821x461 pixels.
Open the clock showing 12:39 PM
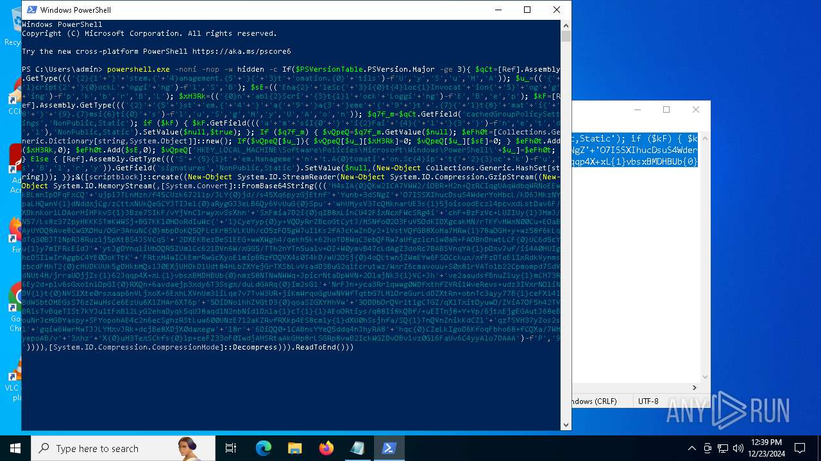click(766, 448)
